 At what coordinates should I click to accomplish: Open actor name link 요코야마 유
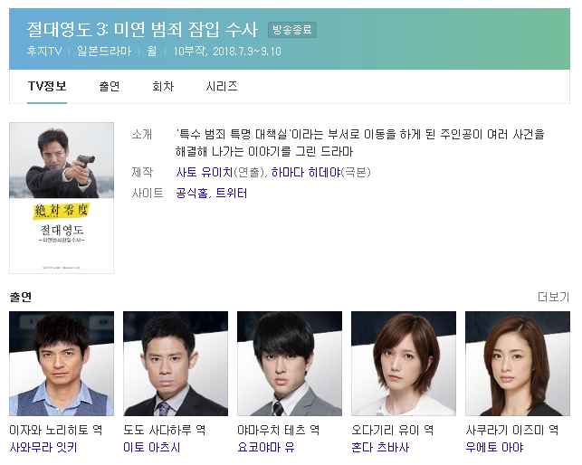(x=266, y=448)
